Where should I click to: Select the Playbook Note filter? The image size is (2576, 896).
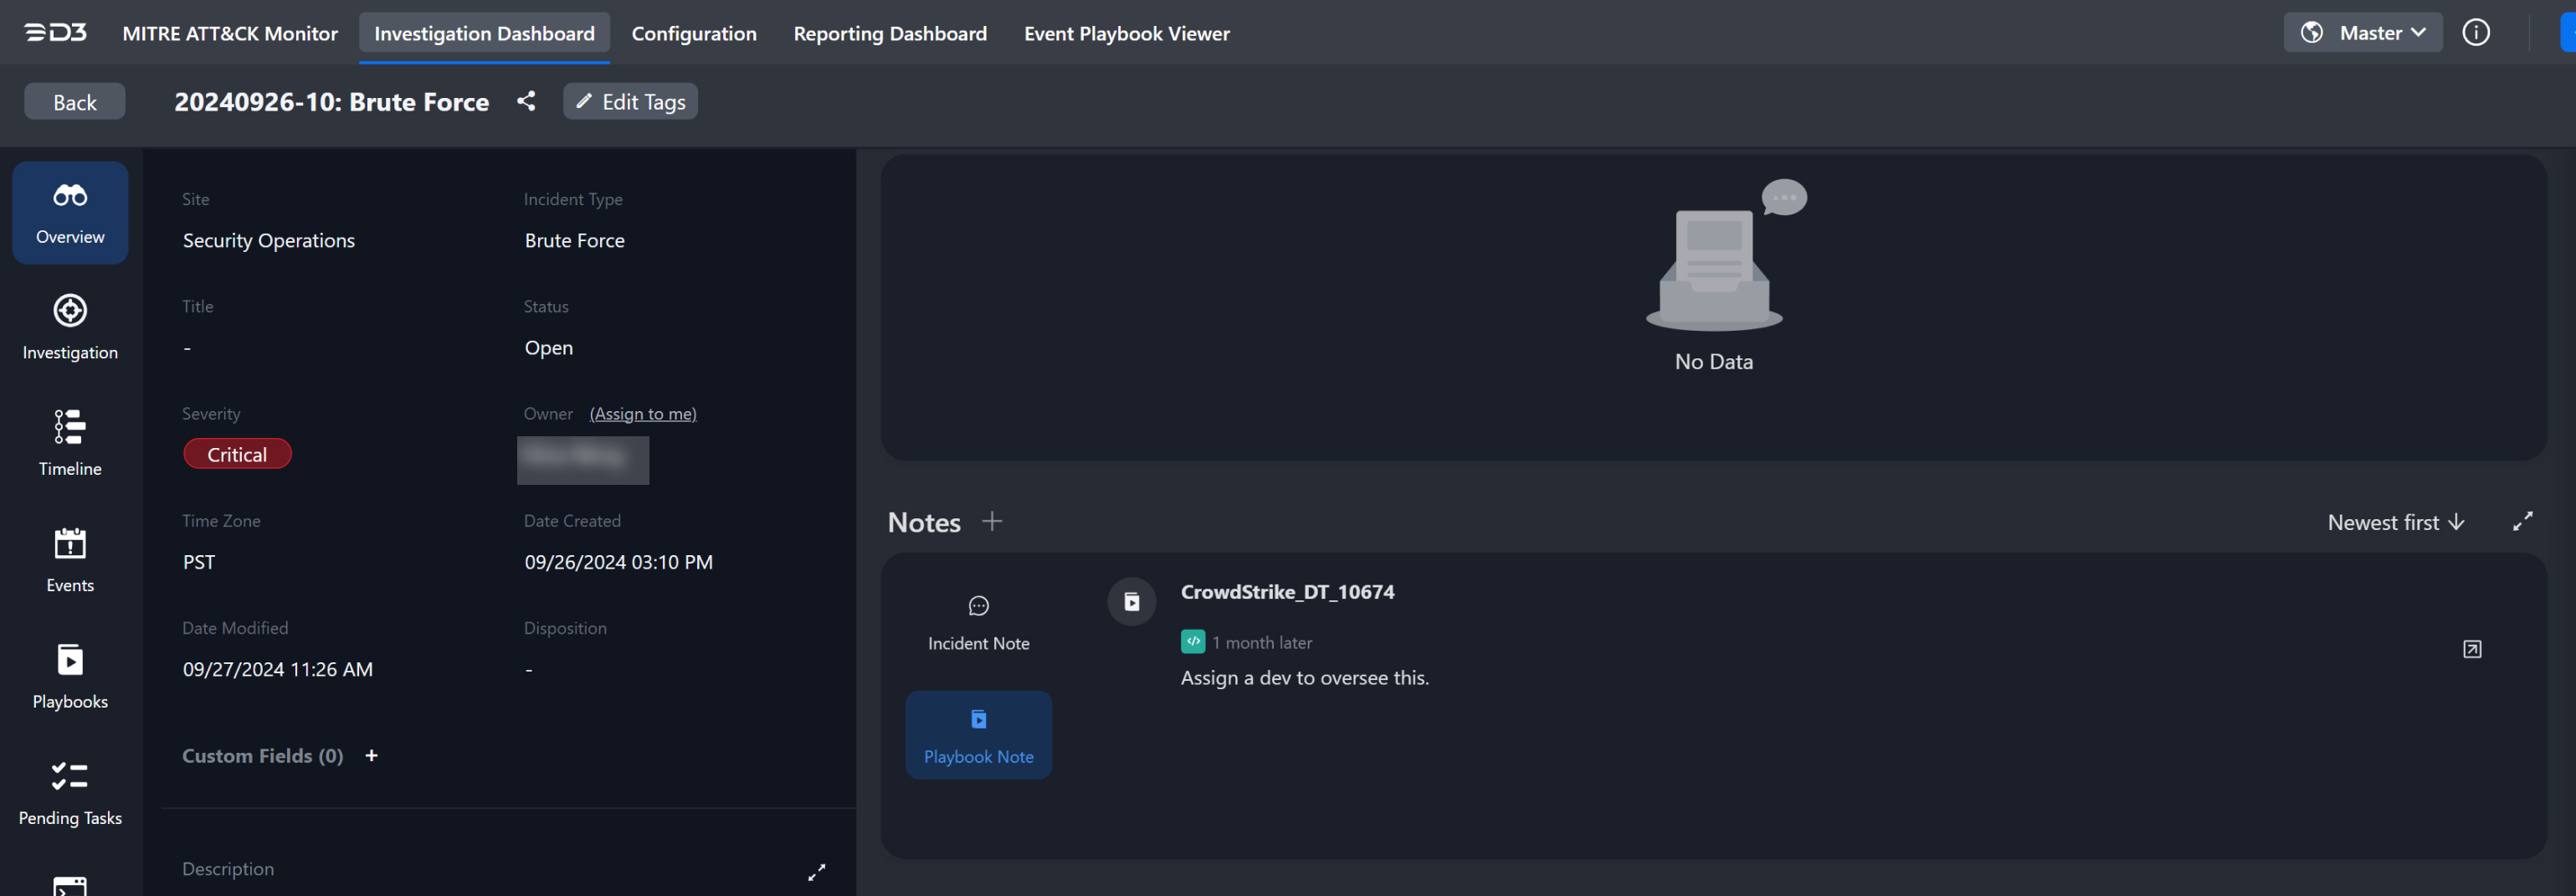click(978, 735)
